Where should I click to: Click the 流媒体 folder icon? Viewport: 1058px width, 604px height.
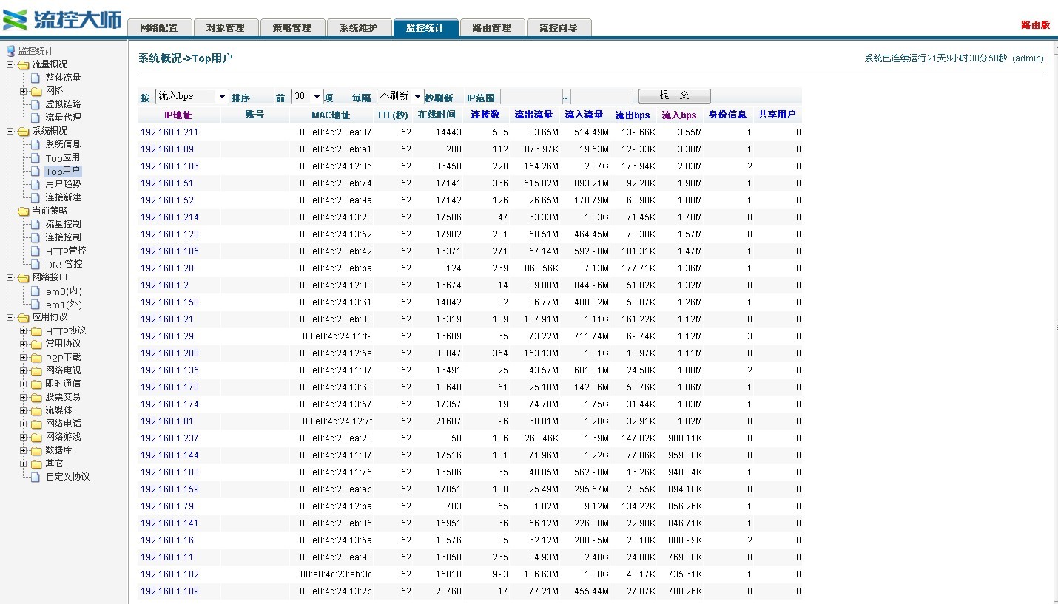pos(36,410)
